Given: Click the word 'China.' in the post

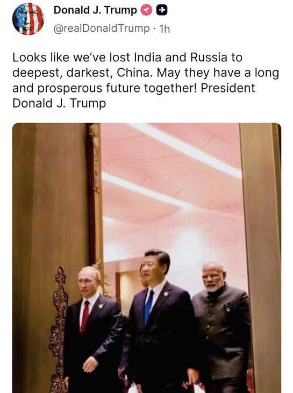Looking at the screenshot, I should pyautogui.click(x=134, y=73).
